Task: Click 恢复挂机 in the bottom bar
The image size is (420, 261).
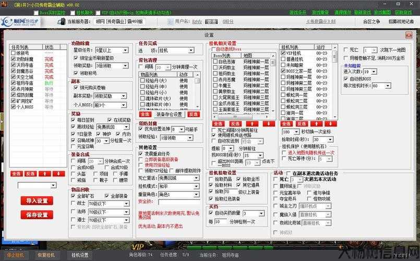Action: 46,255
